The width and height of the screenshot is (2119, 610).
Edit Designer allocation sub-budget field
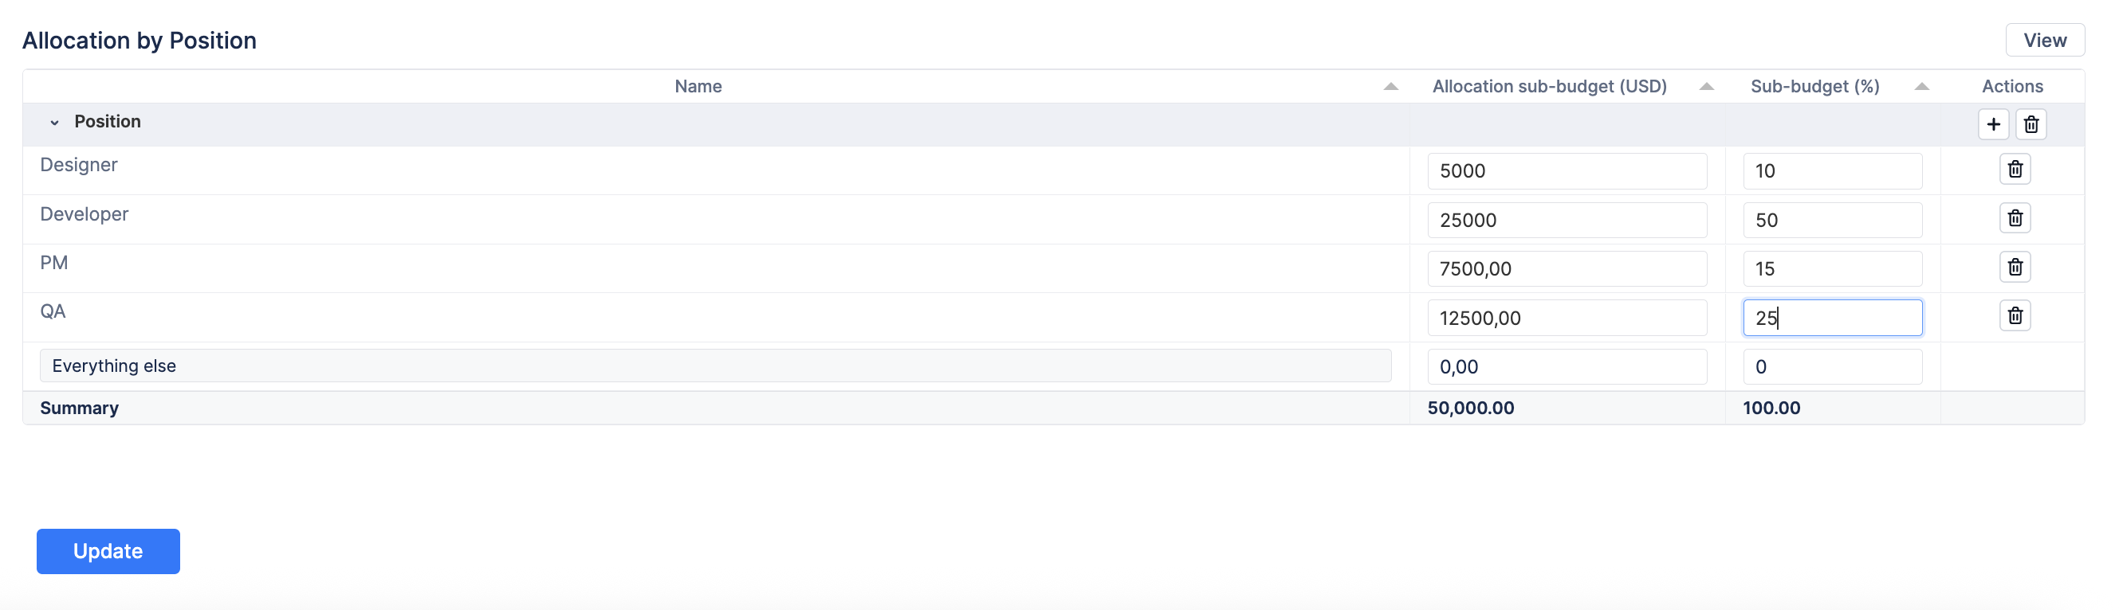(1567, 171)
